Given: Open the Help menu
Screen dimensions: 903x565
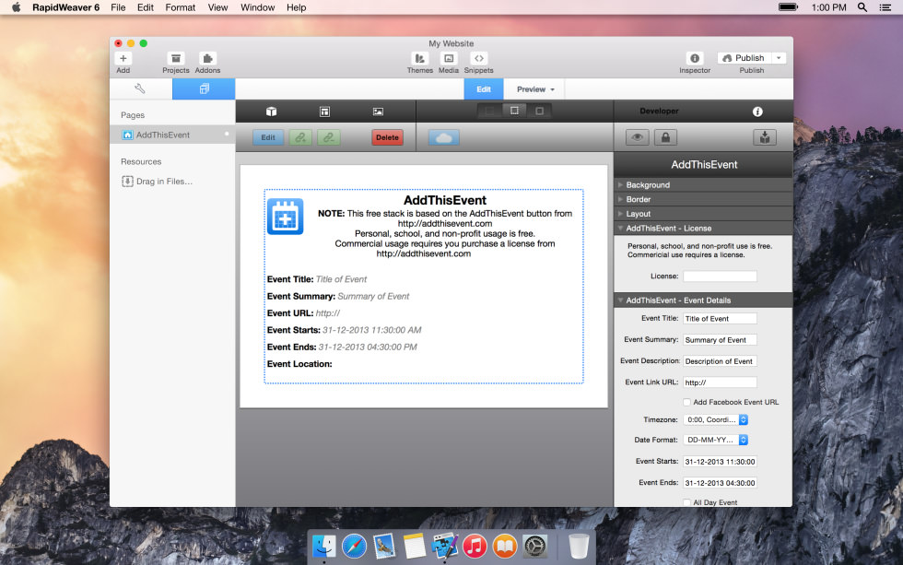Looking at the screenshot, I should (296, 7).
